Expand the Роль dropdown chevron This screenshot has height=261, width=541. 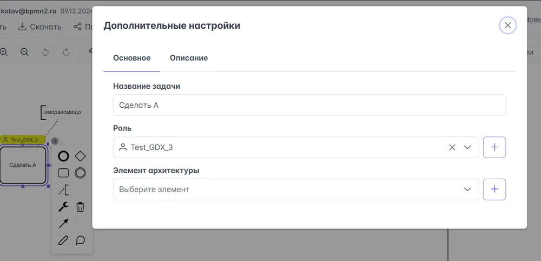click(467, 147)
